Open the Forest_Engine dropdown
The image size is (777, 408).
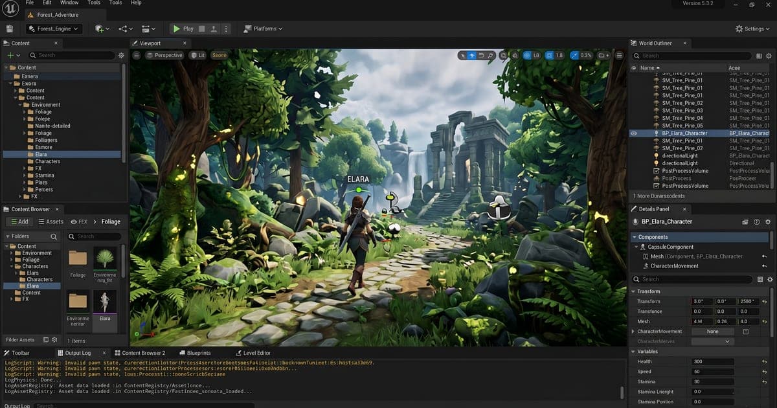(x=54, y=28)
